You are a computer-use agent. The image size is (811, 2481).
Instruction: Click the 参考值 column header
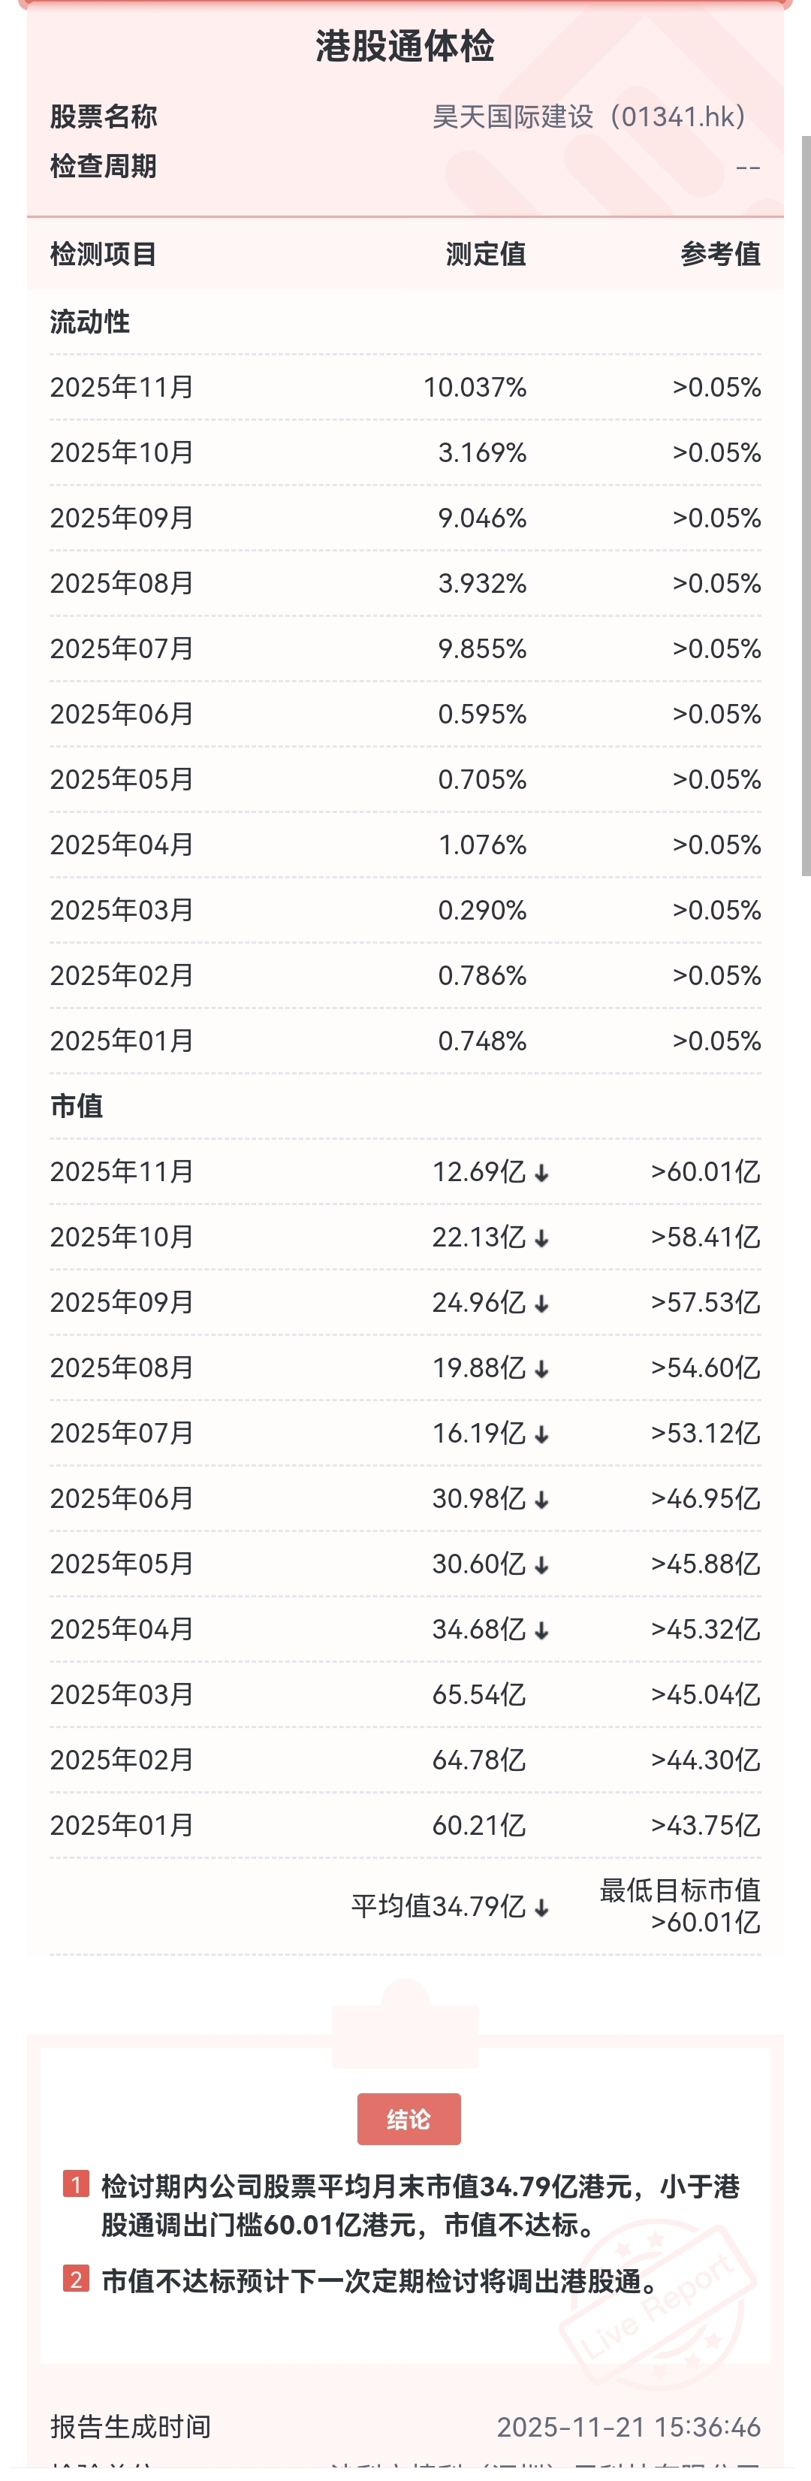(721, 254)
